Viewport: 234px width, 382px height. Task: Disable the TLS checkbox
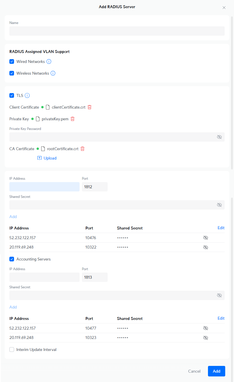point(12,95)
